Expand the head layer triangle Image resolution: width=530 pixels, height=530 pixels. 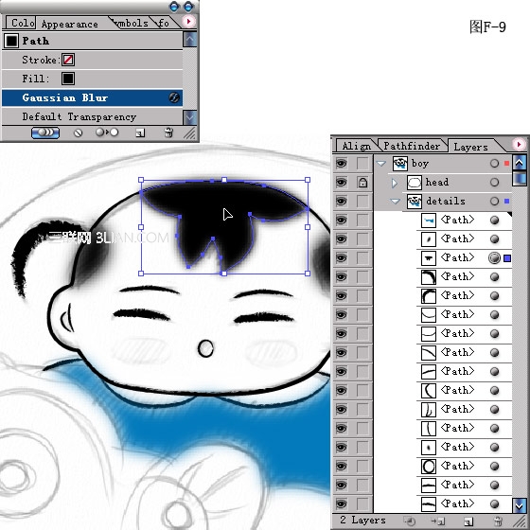coord(395,183)
